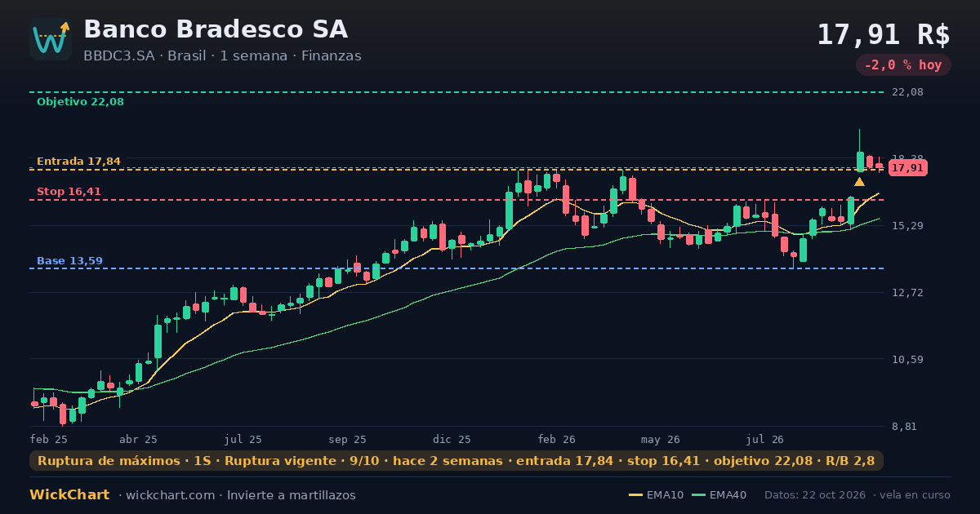
Task: Click the Datos: 22 oct 2026 note
Action: click(x=816, y=495)
